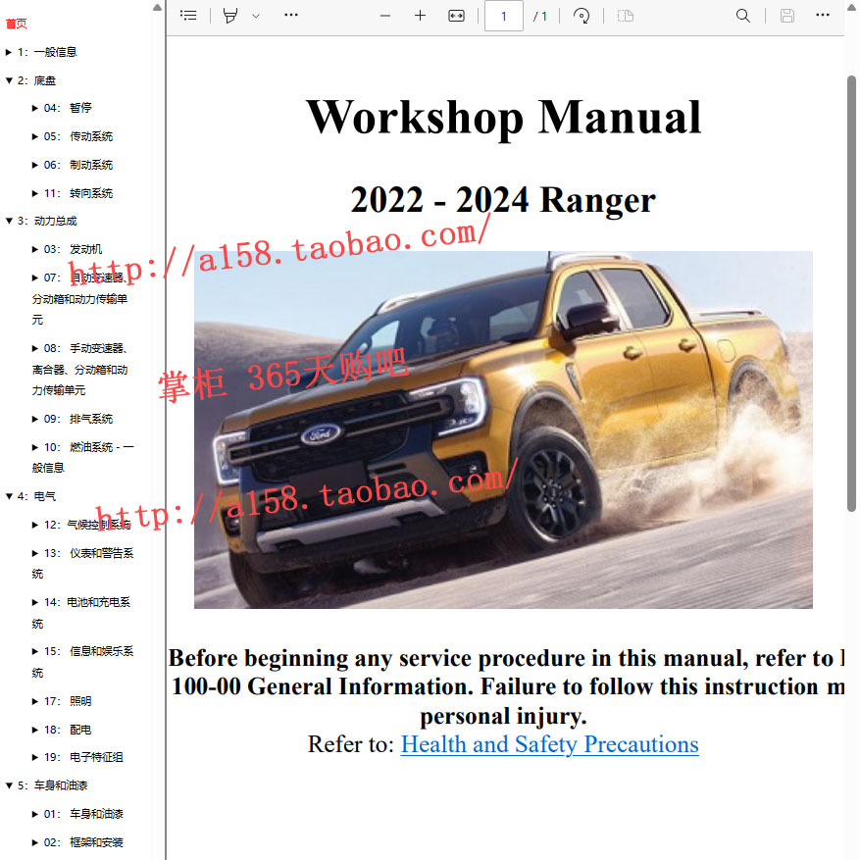This screenshot has height=860, width=860.
Task: Toggle the page view layout icon
Action: 626,16
